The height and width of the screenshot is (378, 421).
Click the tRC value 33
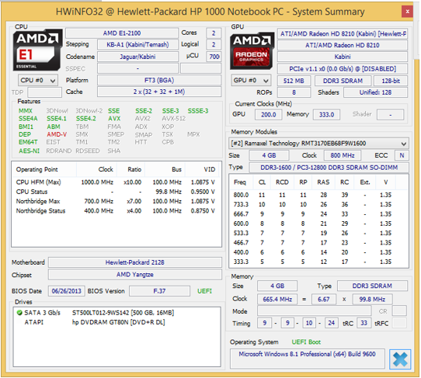point(364,323)
